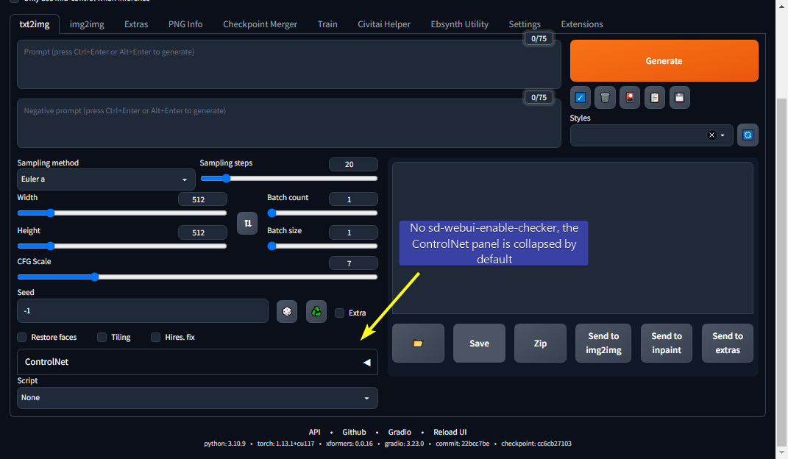This screenshot has width=788, height=459.
Task: Click the trash icon to clear prompt
Action: pos(605,97)
